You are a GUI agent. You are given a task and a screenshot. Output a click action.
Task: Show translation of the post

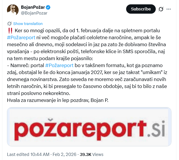[28, 24]
